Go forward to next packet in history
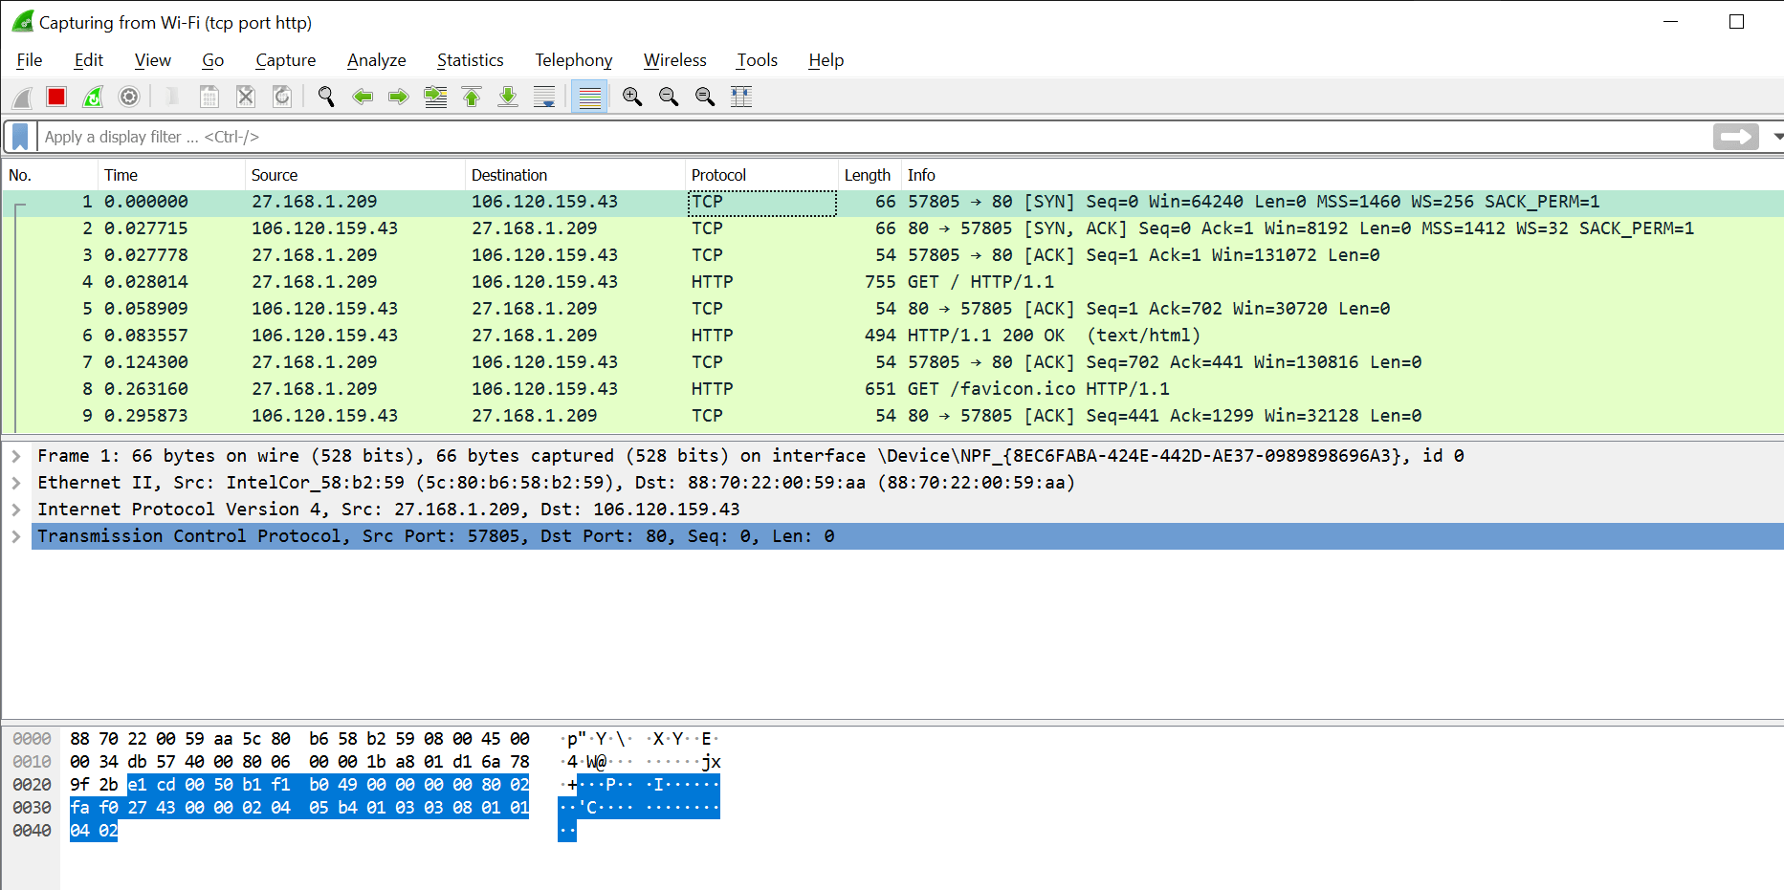 tap(399, 97)
